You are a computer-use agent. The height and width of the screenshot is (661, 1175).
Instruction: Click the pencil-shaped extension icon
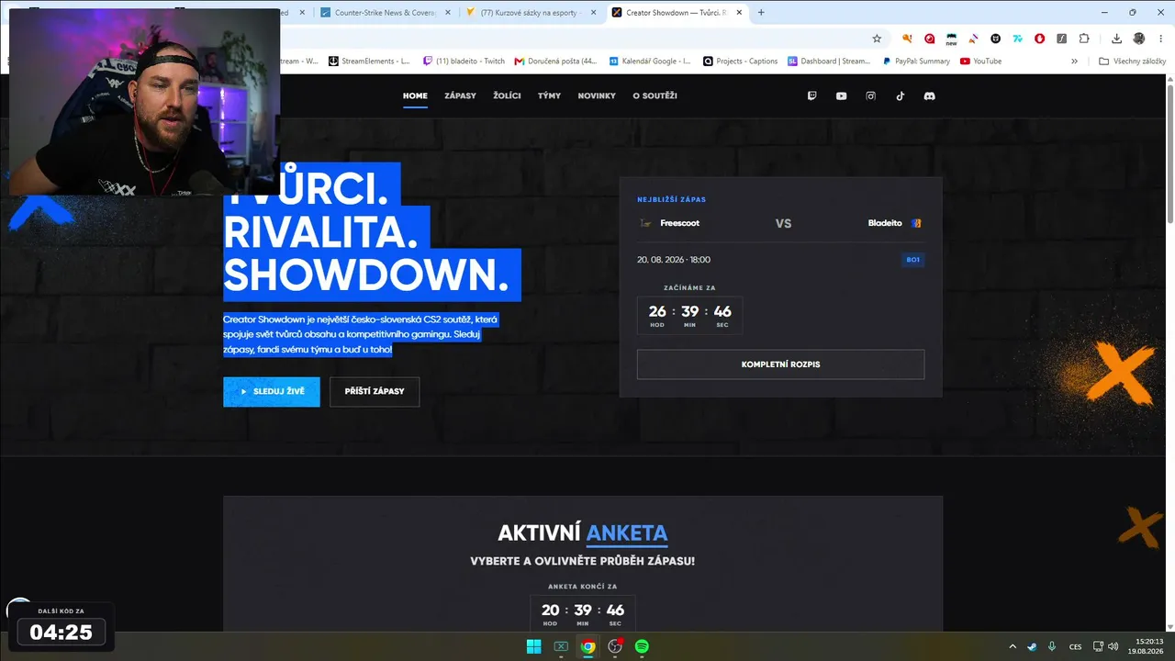[974, 39]
